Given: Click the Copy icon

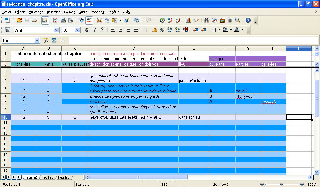Looking at the screenshot, I should point(107,20).
